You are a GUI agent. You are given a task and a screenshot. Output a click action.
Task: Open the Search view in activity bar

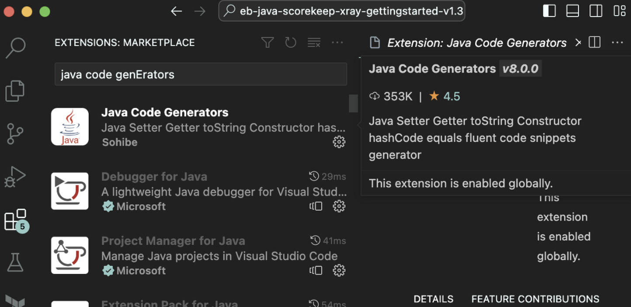pos(16,48)
